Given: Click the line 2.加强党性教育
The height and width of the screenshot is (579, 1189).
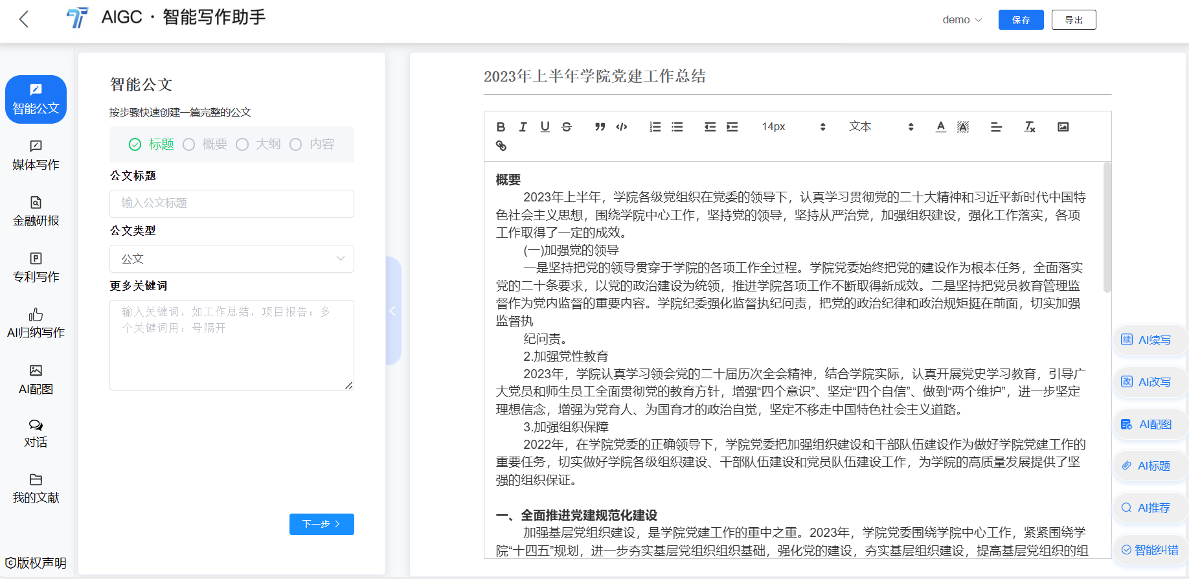Looking at the screenshot, I should [566, 356].
